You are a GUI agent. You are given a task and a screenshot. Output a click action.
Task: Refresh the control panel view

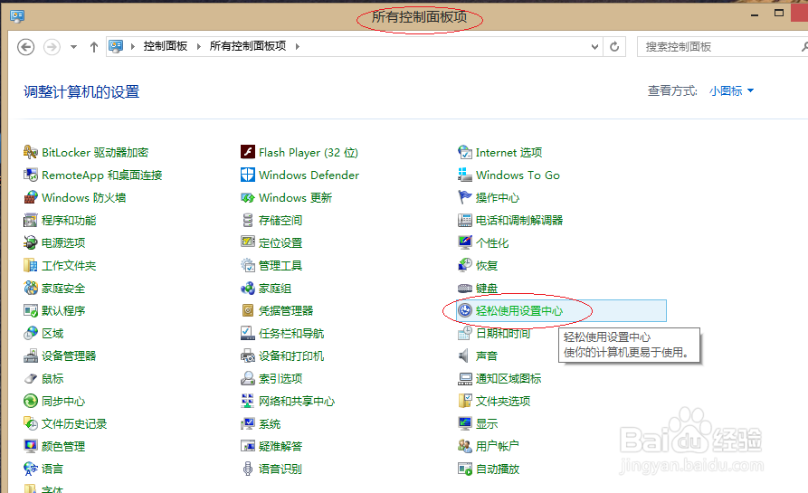coord(614,47)
